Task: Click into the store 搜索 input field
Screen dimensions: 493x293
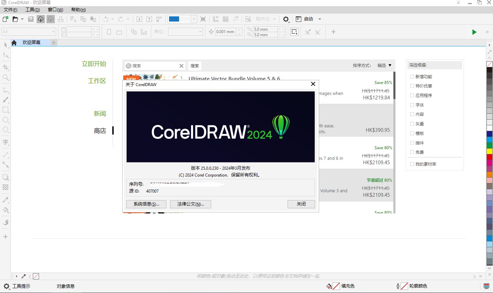Action: click(155, 66)
